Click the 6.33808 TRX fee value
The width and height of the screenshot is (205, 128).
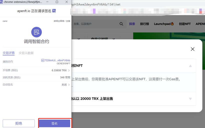pyautogui.click(x=59, y=70)
